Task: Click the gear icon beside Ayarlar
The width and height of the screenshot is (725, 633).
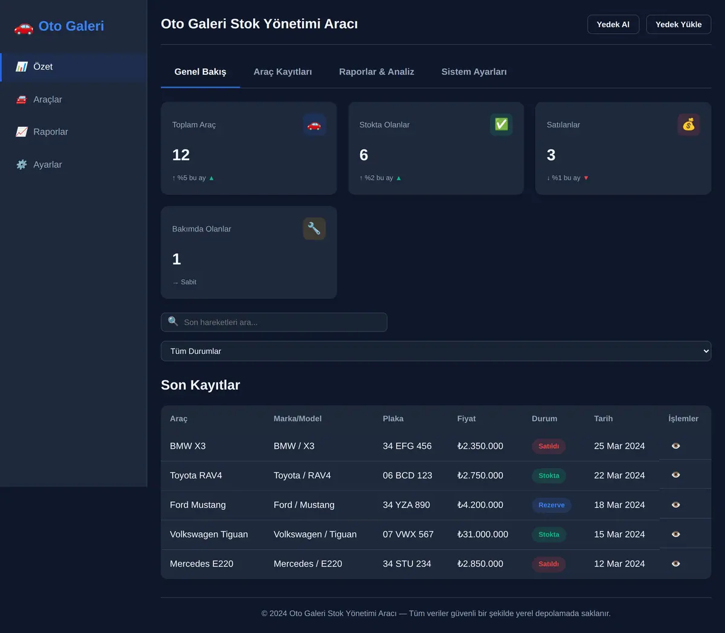Action: tap(22, 164)
